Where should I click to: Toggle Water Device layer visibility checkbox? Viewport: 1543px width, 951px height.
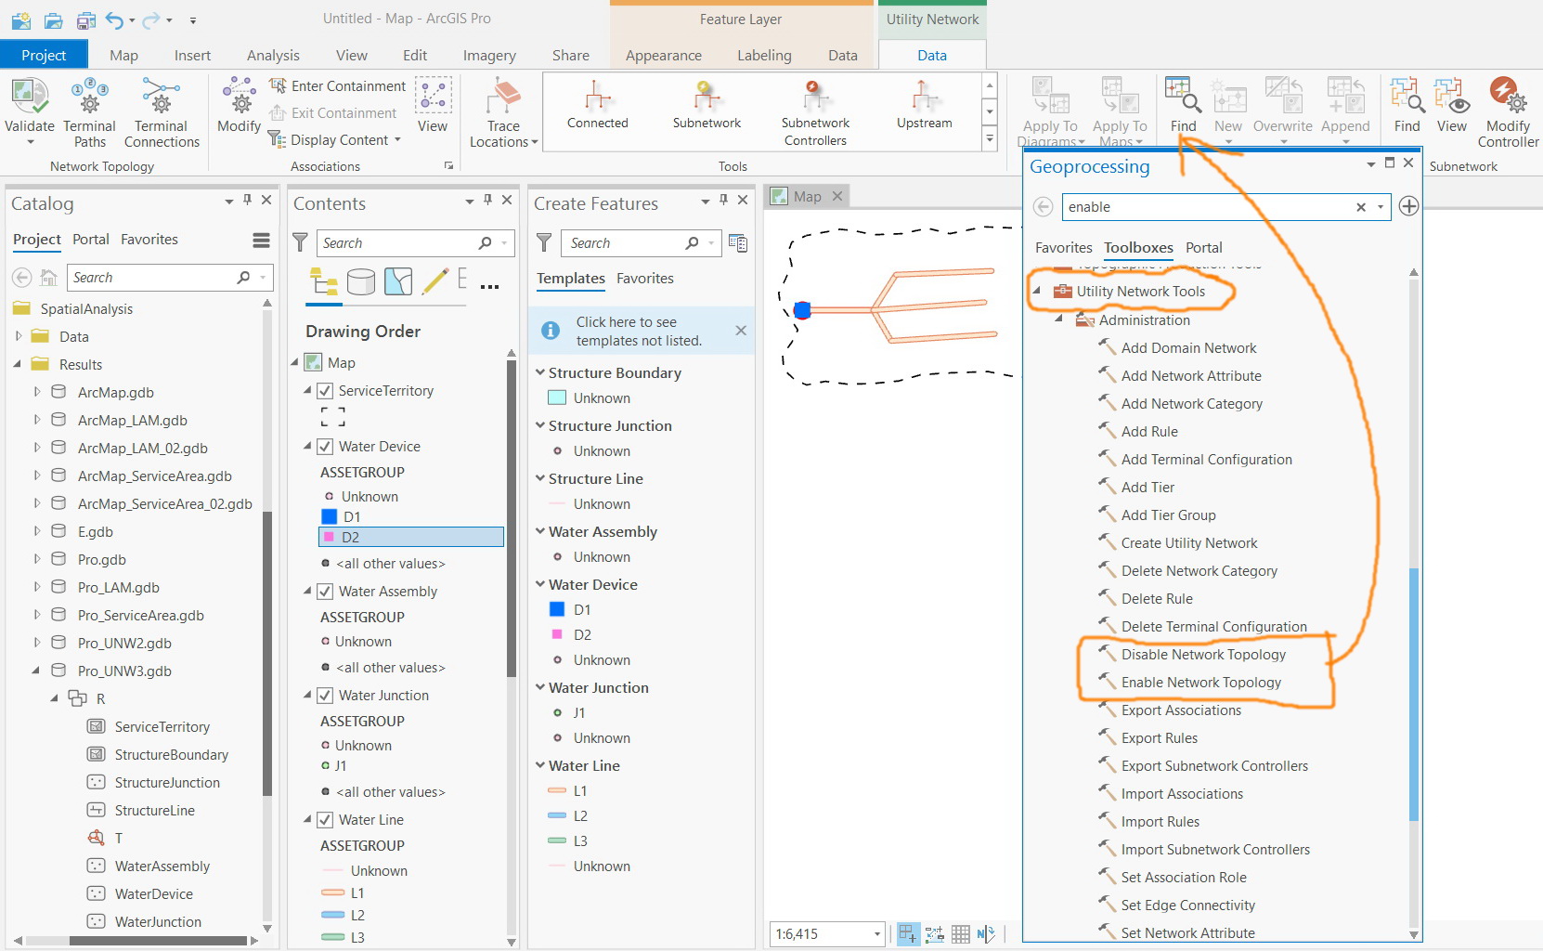(x=325, y=447)
